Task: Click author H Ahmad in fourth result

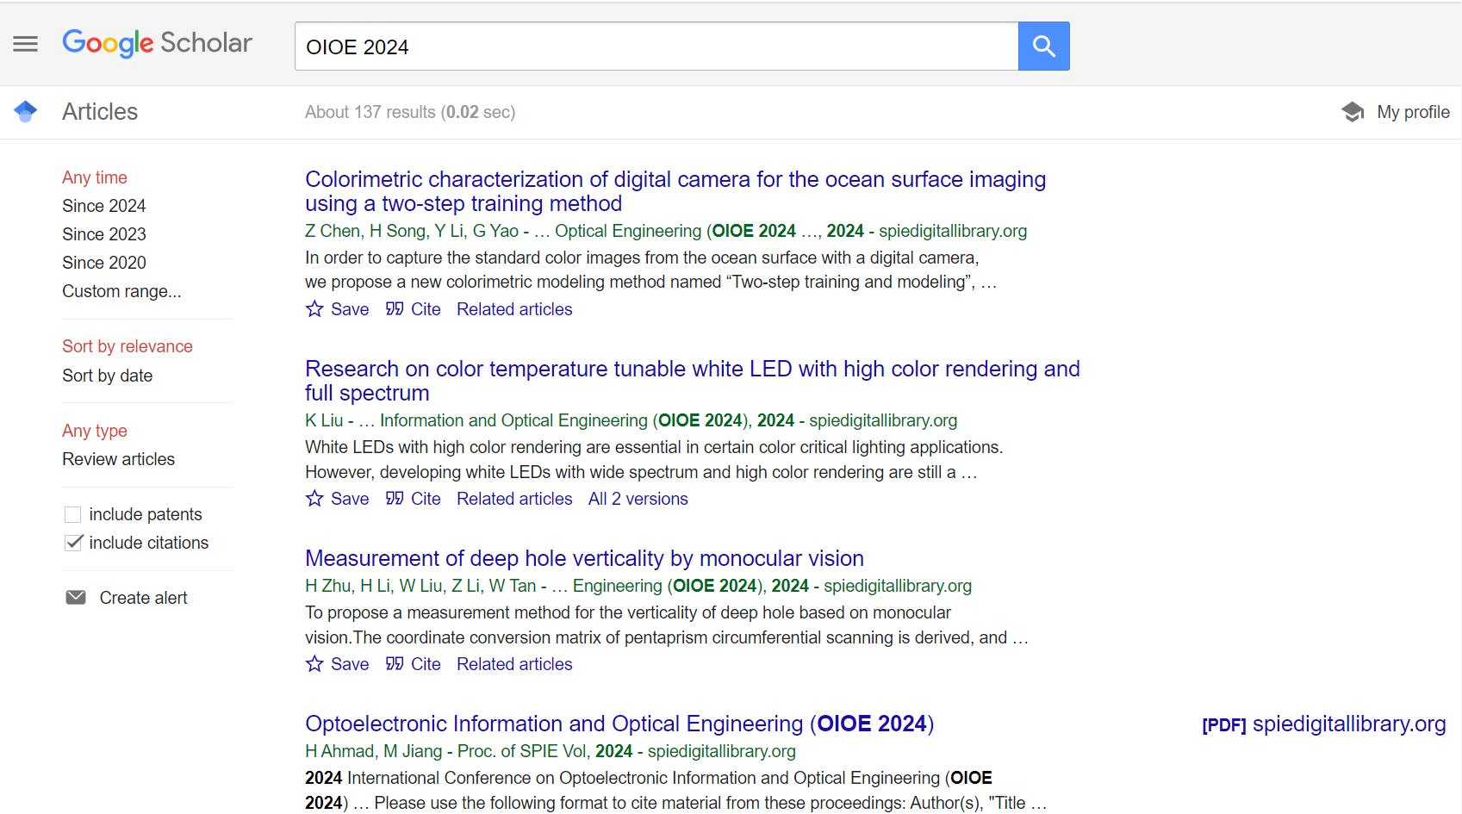Action: [x=340, y=751]
